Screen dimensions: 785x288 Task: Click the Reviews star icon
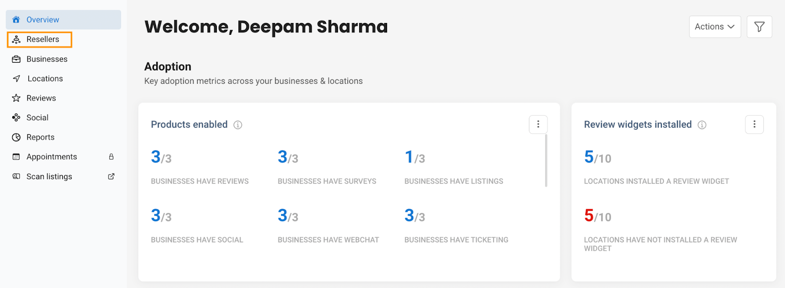(16, 98)
